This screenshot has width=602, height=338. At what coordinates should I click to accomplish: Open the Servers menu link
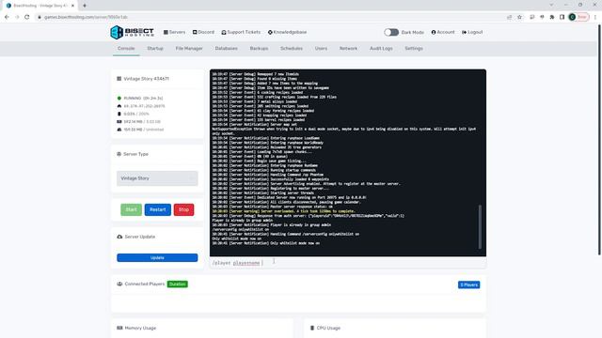tap(174, 32)
